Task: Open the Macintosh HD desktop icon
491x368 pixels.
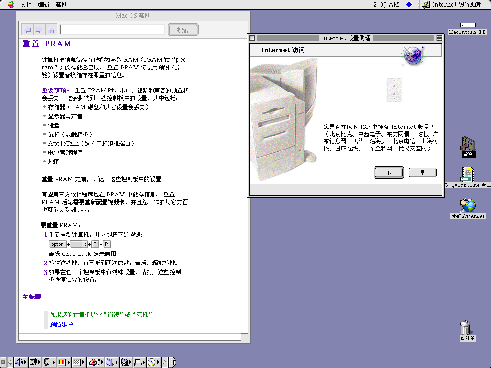Action: pos(468,28)
